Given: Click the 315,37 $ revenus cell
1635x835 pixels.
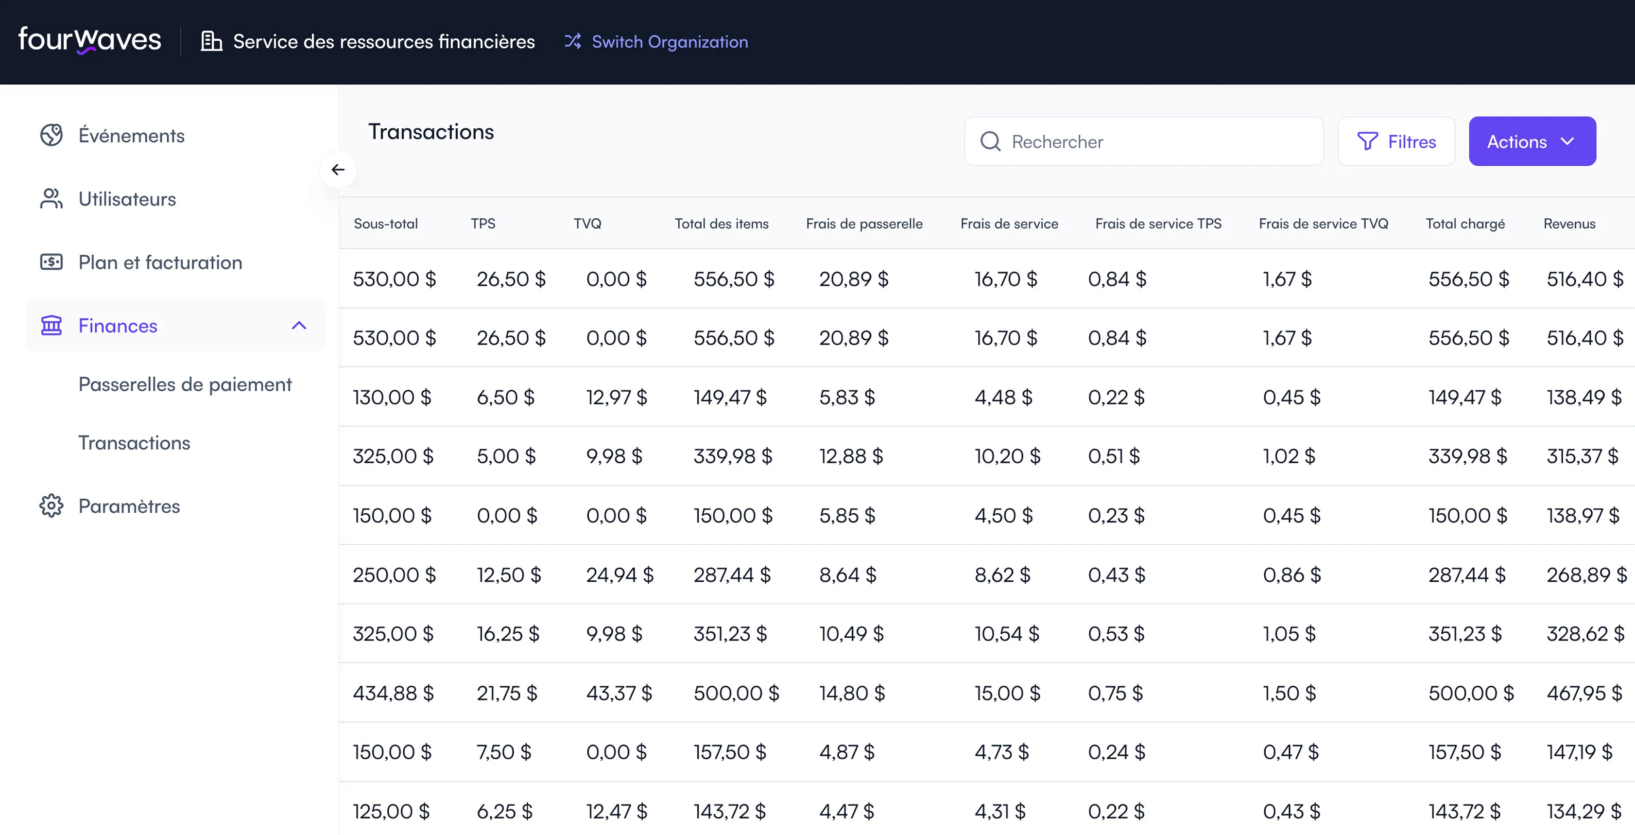Looking at the screenshot, I should point(1583,456).
